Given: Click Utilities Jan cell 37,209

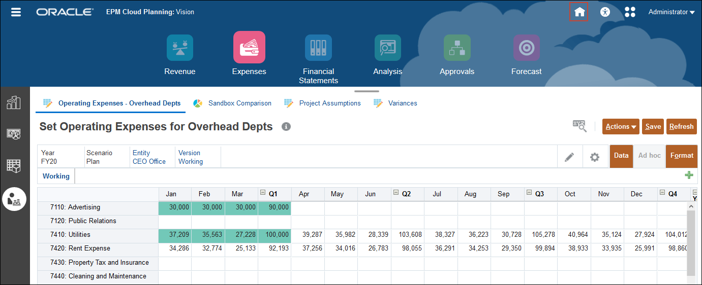Looking at the screenshot, I should point(175,235).
